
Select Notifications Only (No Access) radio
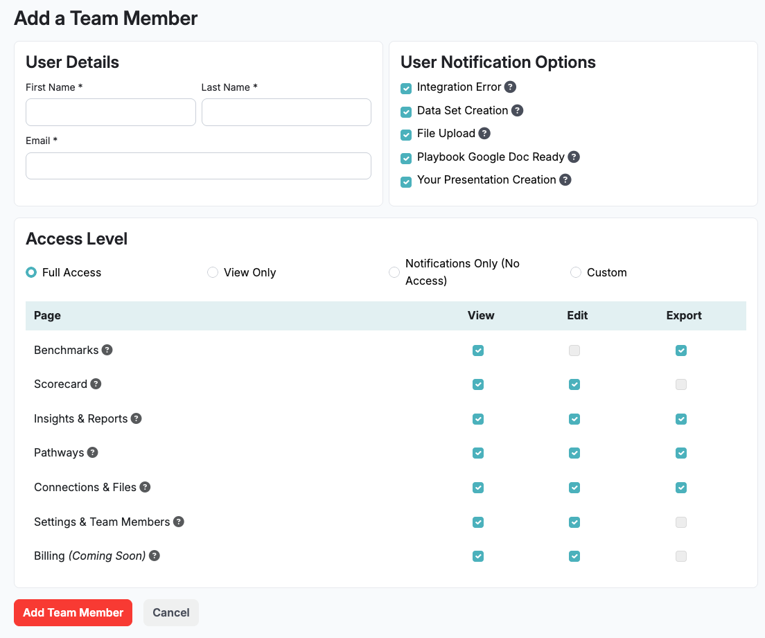pyautogui.click(x=394, y=273)
